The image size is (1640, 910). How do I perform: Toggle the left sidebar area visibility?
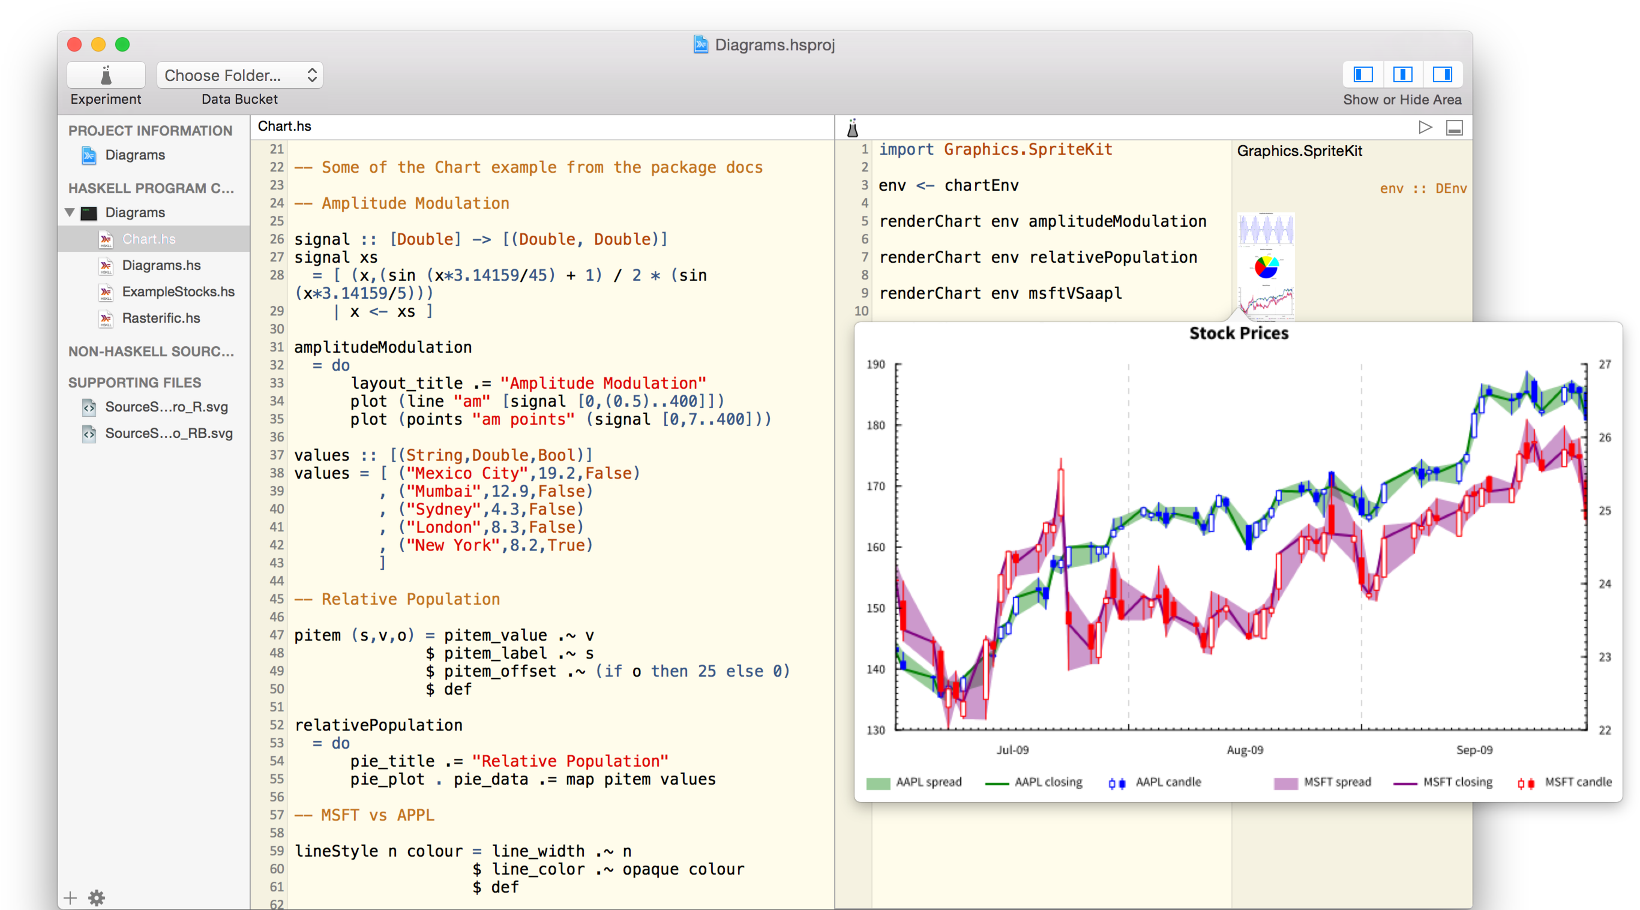[x=1362, y=74]
